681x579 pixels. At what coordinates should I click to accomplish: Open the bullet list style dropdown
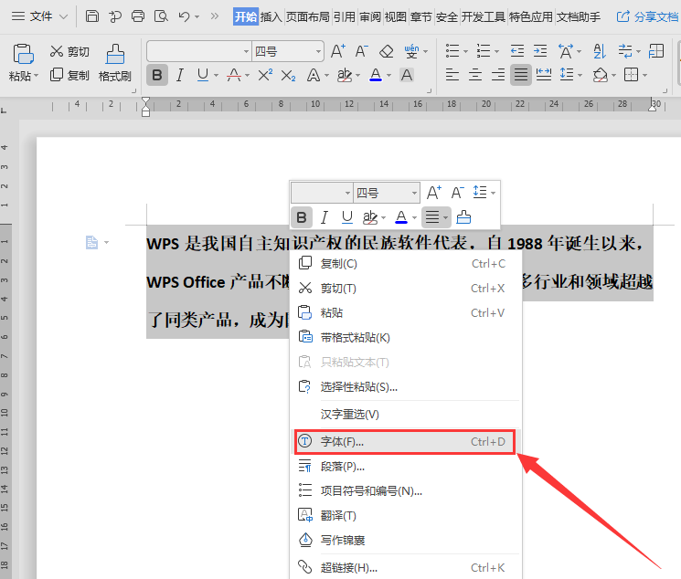(x=465, y=52)
